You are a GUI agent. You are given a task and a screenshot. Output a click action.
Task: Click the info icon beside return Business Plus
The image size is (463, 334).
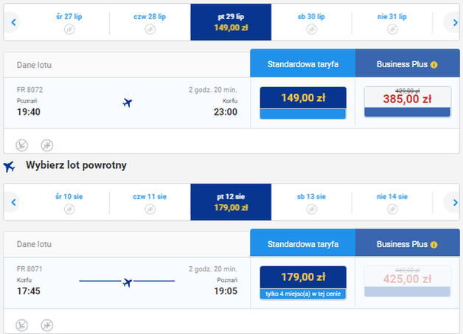pos(434,244)
